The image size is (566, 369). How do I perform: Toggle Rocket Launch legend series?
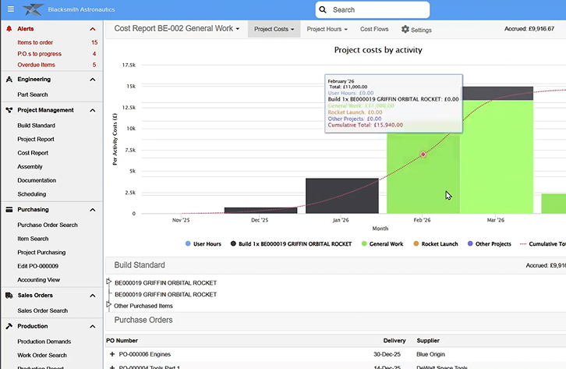coord(435,243)
